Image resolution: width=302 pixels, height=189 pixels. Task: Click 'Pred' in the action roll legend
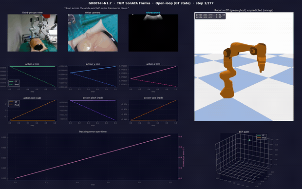pos(17,105)
